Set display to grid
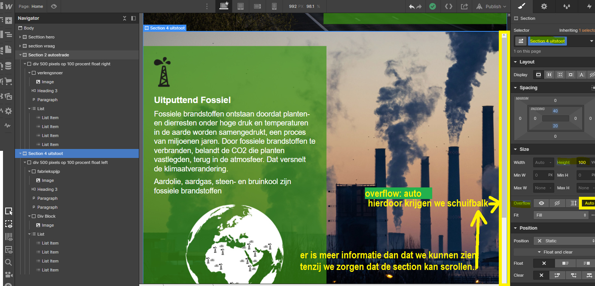The image size is (595, 286). click(560, 75)
